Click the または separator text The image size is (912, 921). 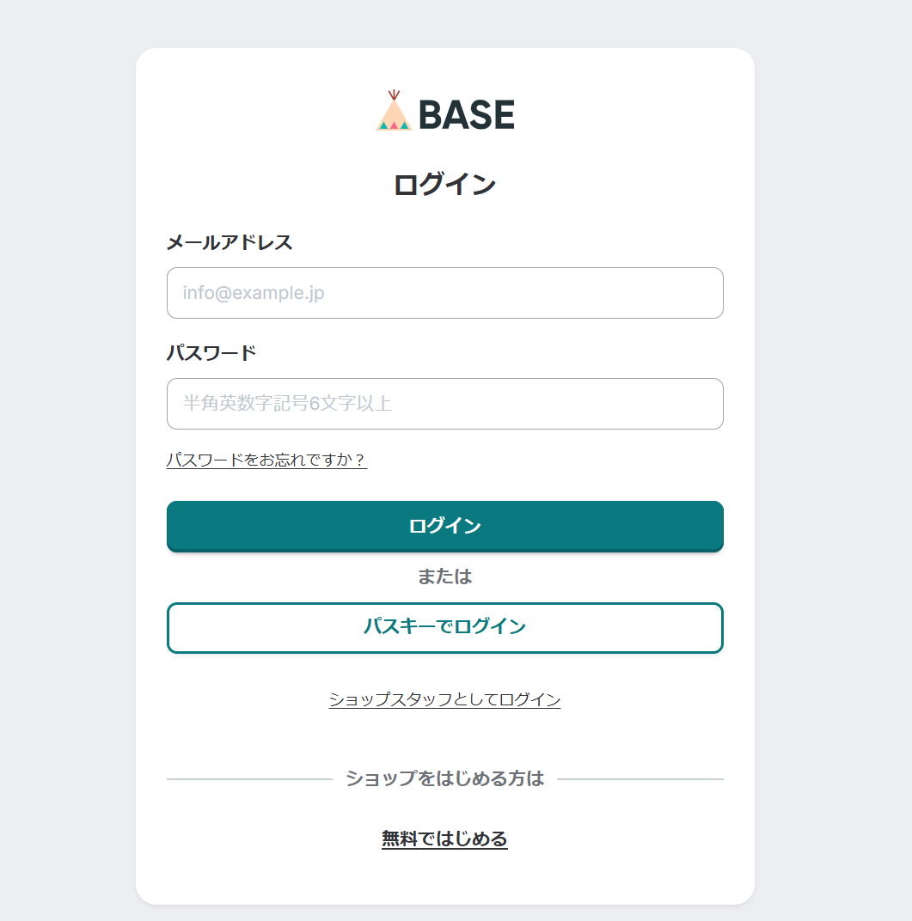pos(444,576)
